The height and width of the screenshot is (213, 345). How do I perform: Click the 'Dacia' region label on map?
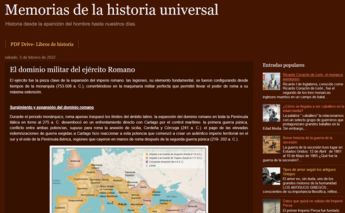[143, 187]
